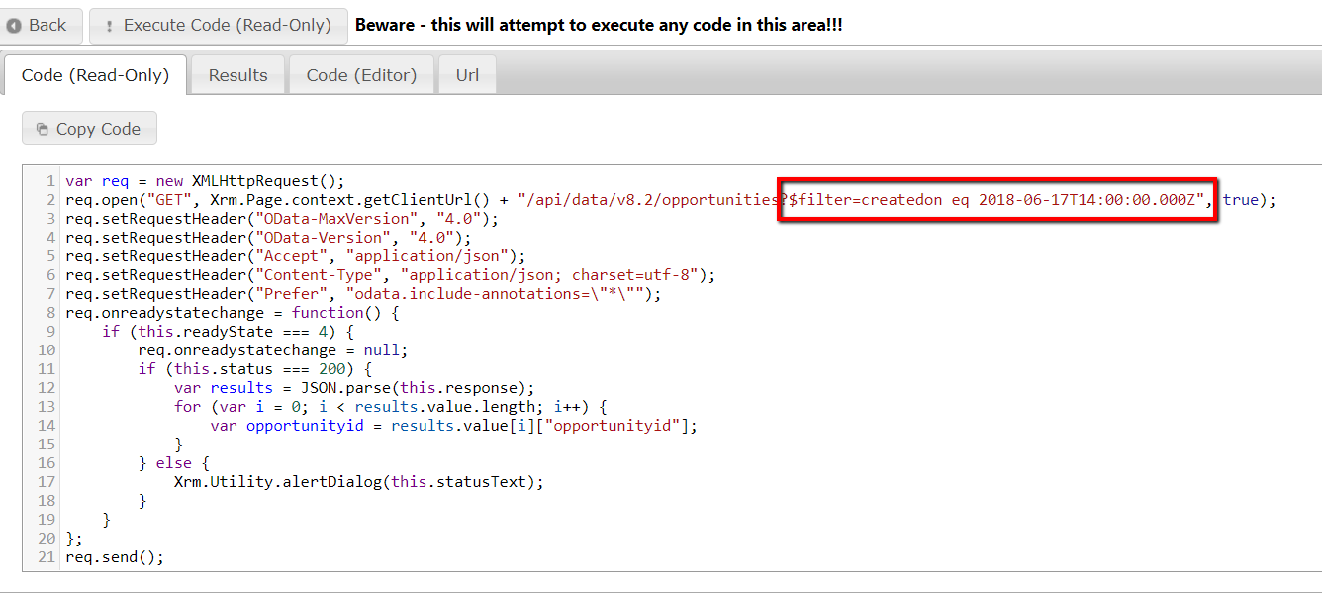Click the Back arrow icon
The height and width of the screenshot is (595, 1322).
pos(14,26)
